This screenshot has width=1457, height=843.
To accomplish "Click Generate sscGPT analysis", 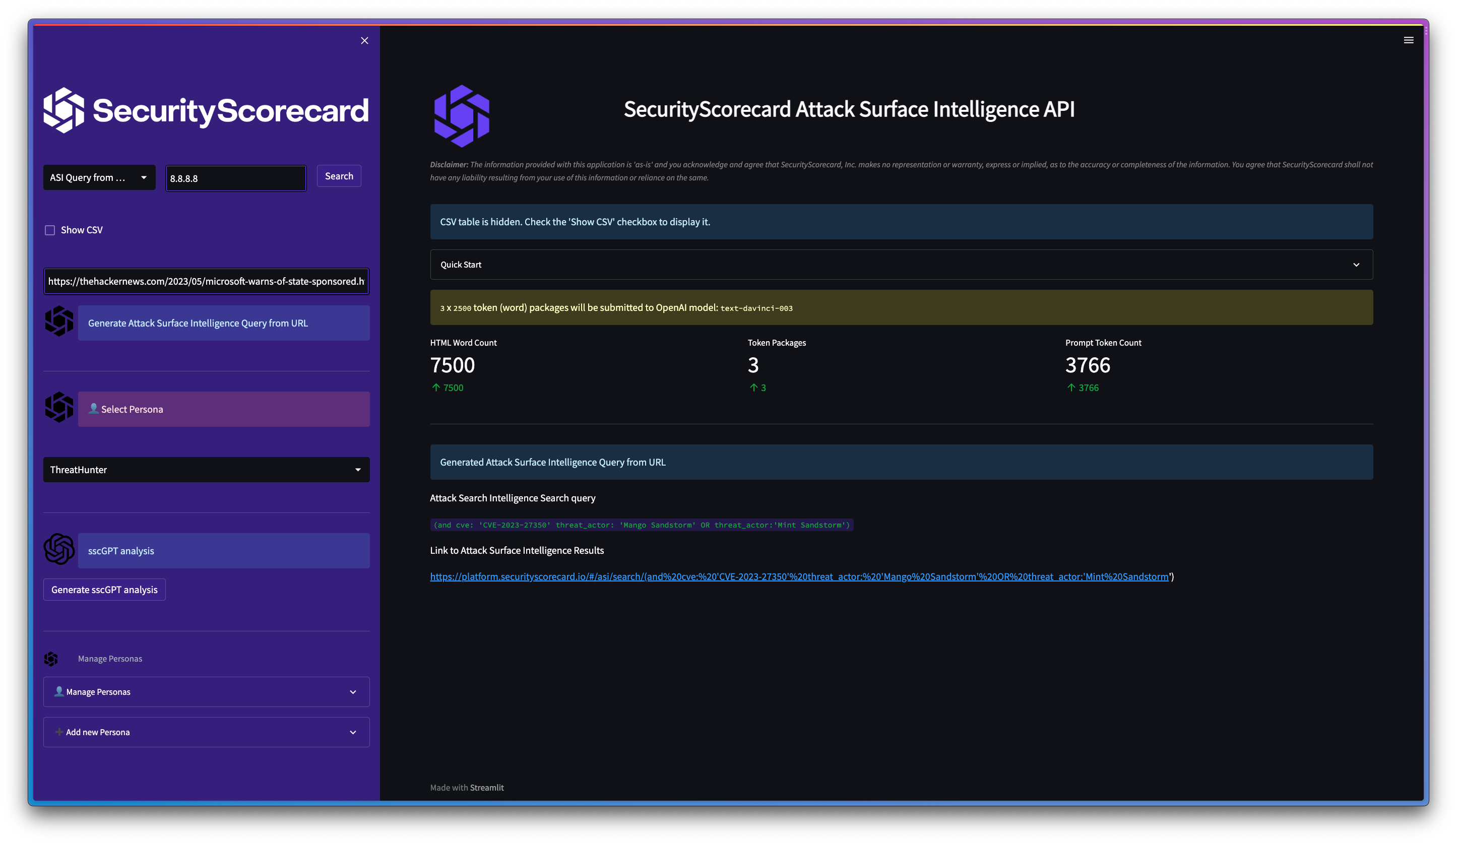I will click(104, 589).
